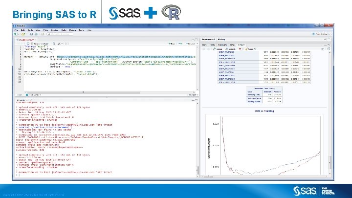
Task: Switch to the Plots tab
Action: click(212, 45)
